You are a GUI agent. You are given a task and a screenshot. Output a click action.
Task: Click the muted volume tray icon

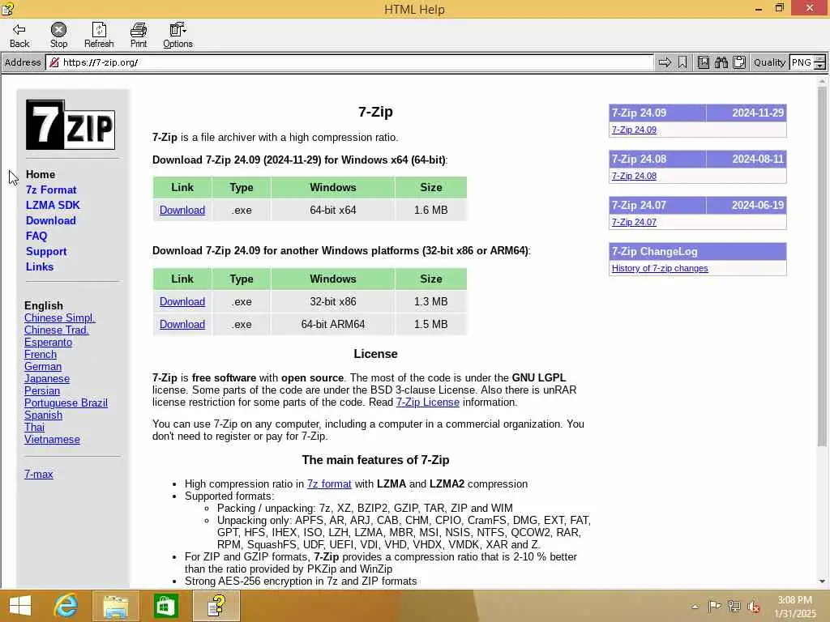tap(753, 607)
